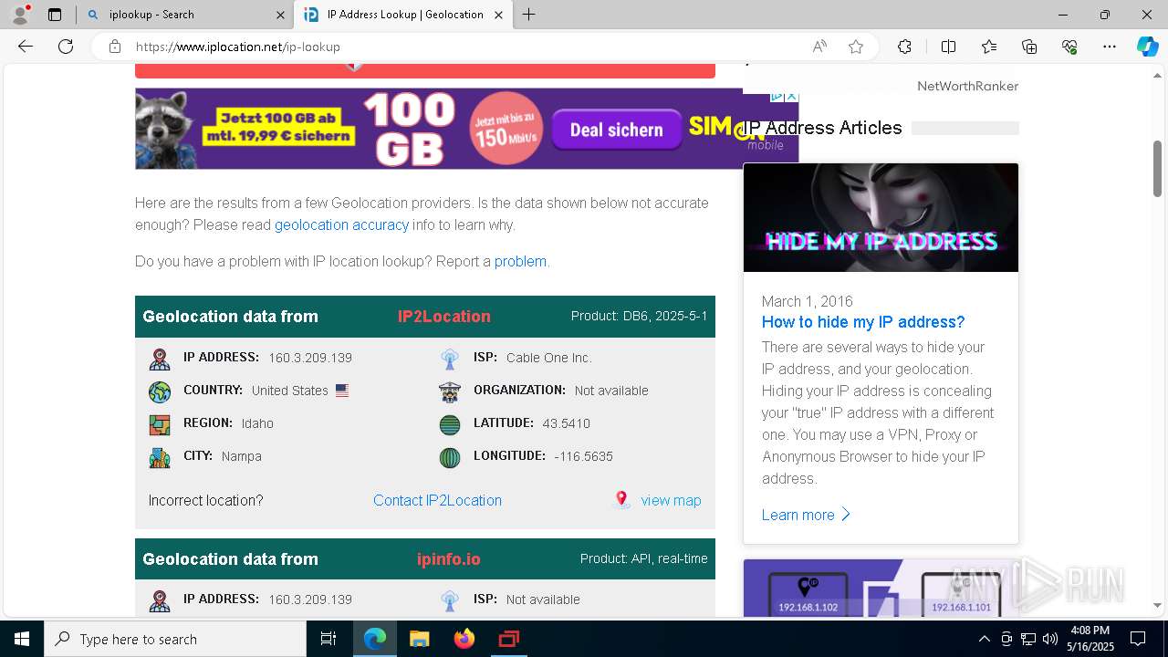Open the user profile icon
The image size is (1168, 657).
(x=20, y=15)
